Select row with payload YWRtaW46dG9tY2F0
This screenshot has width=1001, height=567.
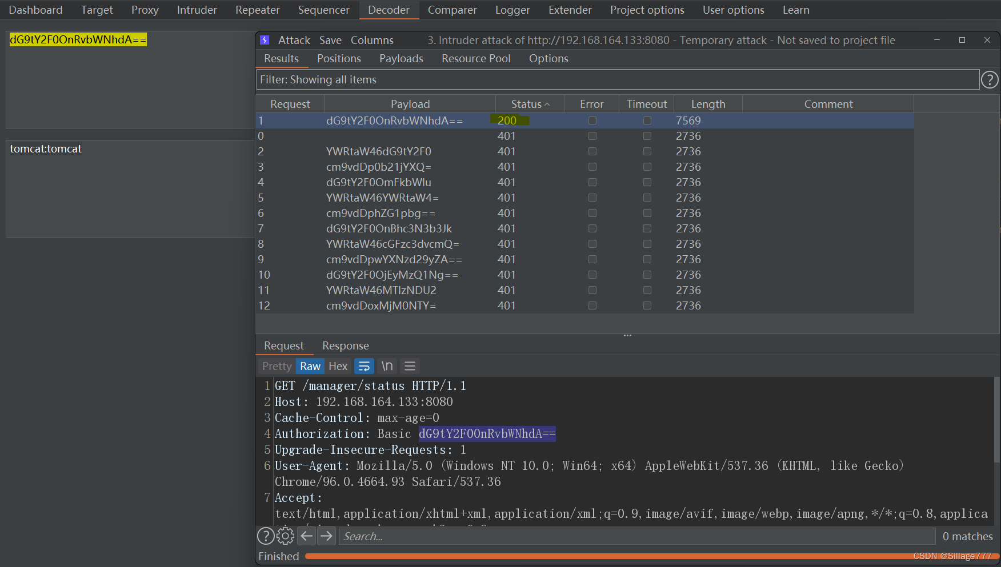[x=585, y=151]
